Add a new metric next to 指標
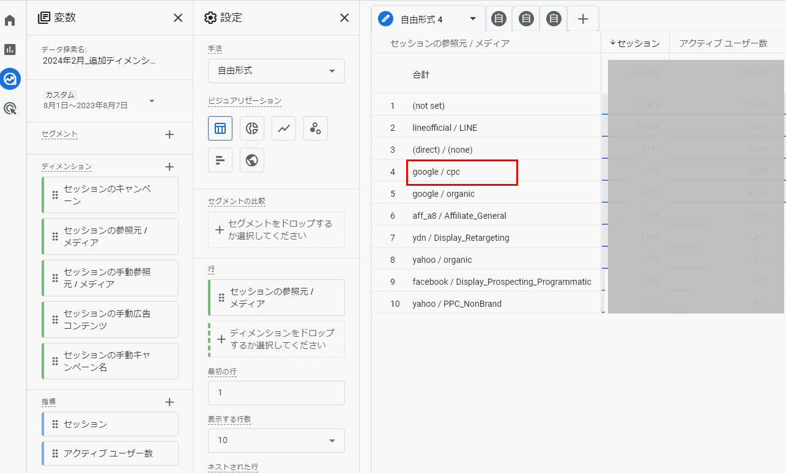The height and width of the screenshot is (473, 786). [169, 402]
